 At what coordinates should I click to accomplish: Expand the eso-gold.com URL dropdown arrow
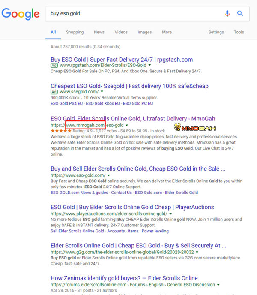(x=109, y=175)
